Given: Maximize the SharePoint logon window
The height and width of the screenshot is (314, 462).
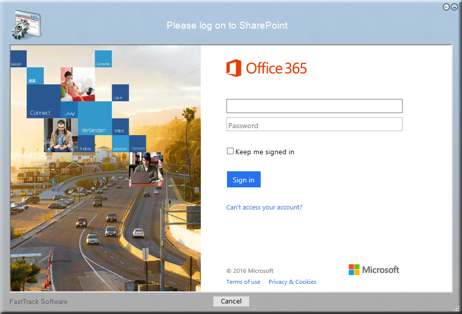Looking at the screenshot, I should [x=454, y=7].
